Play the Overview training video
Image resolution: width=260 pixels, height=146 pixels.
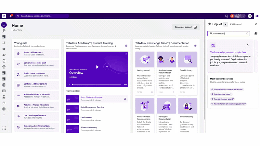tap(97, 67)
